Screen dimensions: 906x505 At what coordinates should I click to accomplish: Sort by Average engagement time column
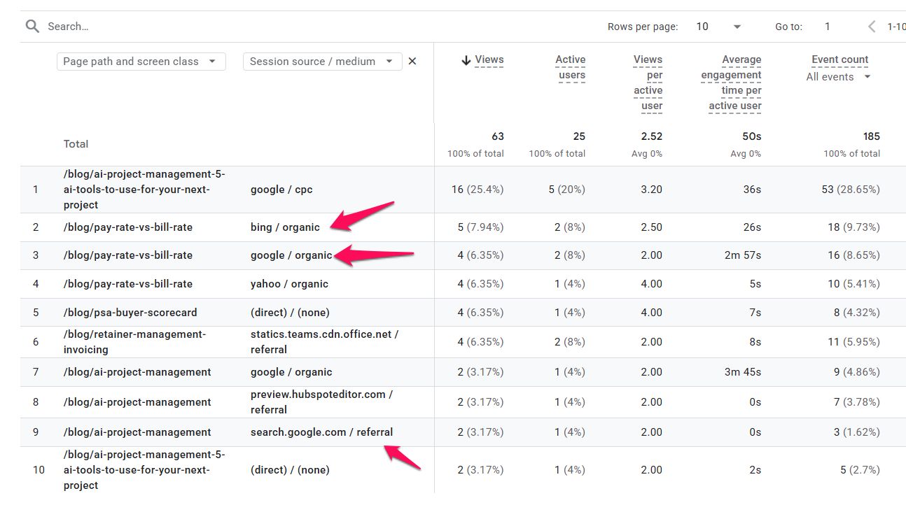click(x=732, y=83)
